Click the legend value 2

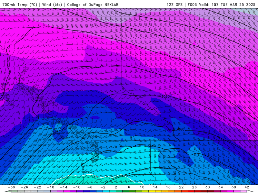coord(116,187)
